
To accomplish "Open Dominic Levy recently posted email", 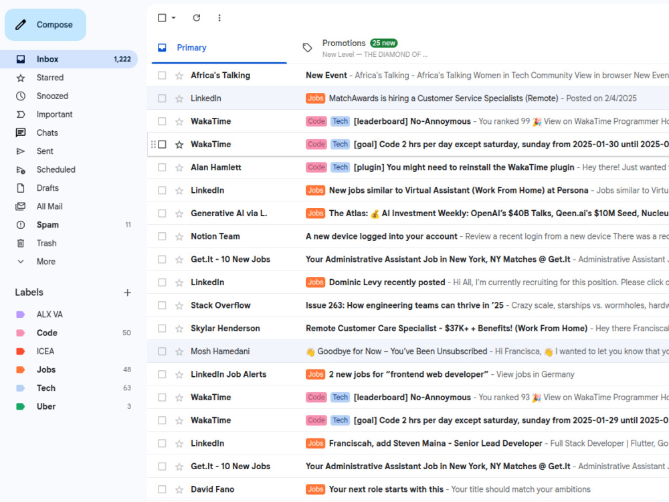I will [x=408, y=282].
